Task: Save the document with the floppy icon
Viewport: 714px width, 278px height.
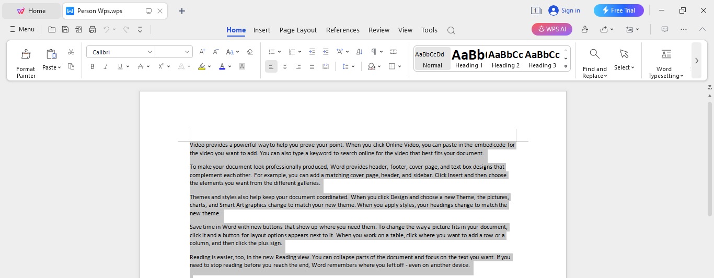Action: tap(65, 30)
